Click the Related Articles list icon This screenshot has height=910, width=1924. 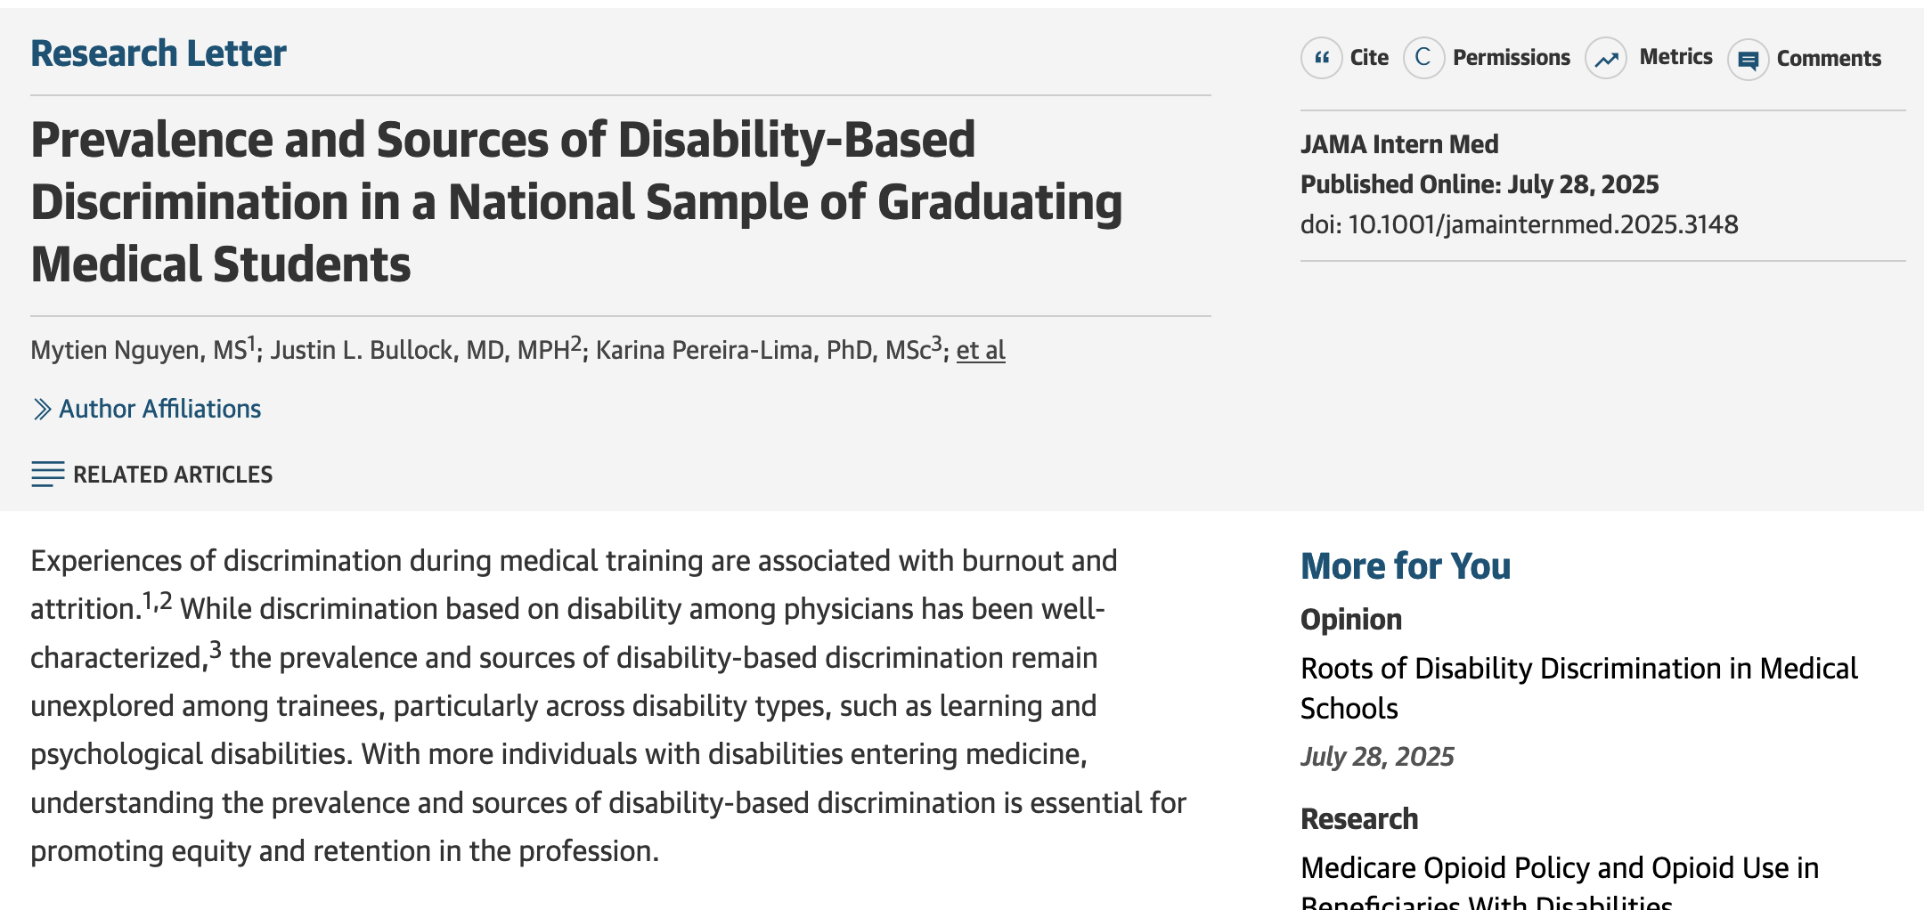[47, 475]
